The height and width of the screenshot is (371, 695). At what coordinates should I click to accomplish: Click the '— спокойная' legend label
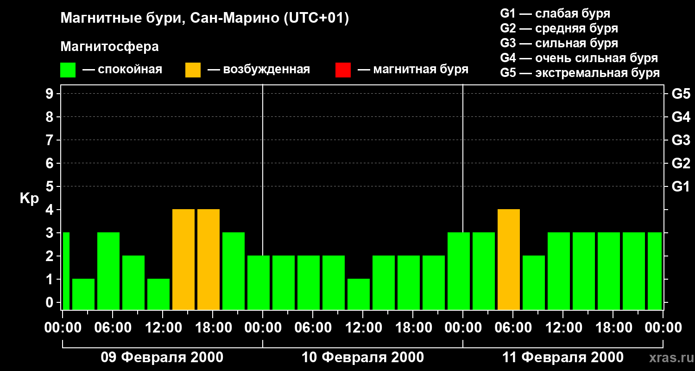(122, 70)
